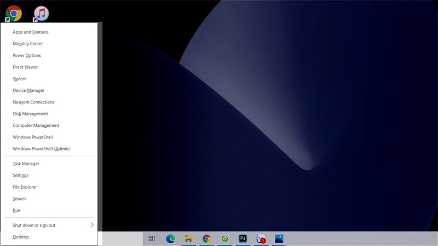Screen dimensions: 438x246
Task: Open Task Manager
Action: [x=49, y=163]
